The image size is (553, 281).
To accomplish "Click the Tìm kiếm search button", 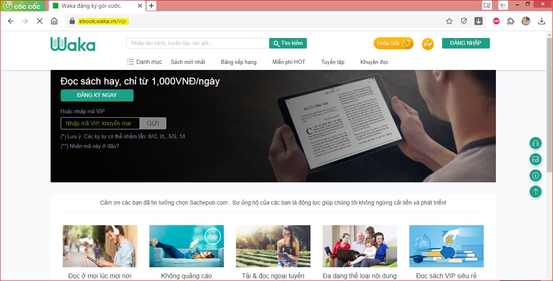I will [288, 43].
